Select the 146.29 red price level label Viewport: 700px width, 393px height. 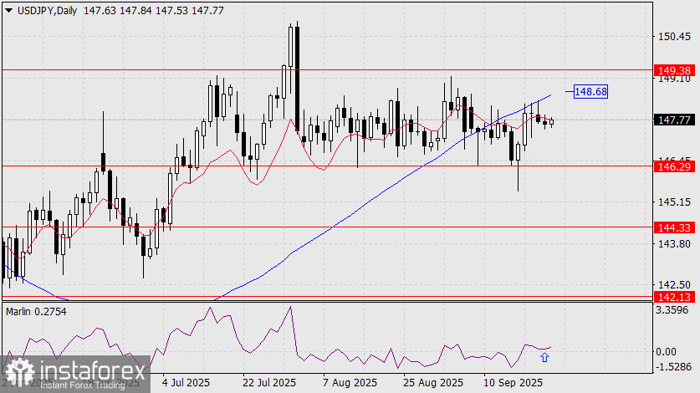[674, 167]
